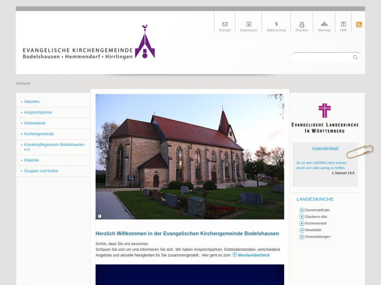Click the Impressum info icon
Viewport: 381px width, 285px height.
point(249,24)
